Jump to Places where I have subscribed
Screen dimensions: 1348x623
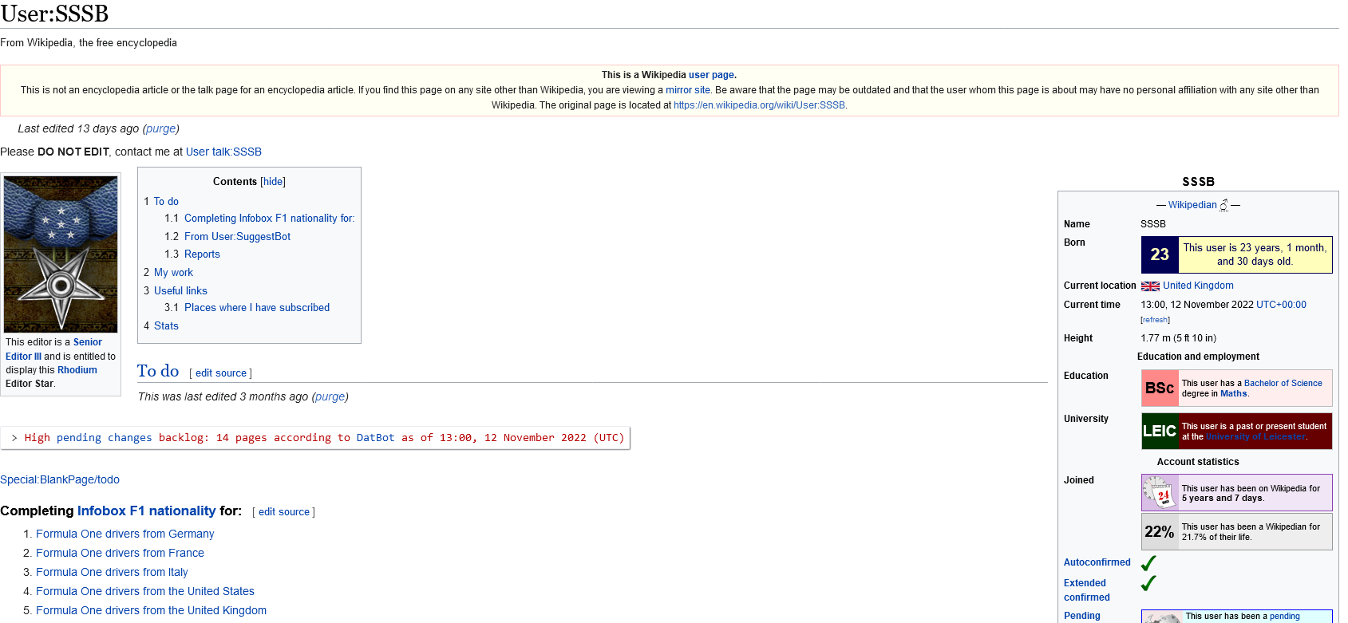tap(257, 308)
